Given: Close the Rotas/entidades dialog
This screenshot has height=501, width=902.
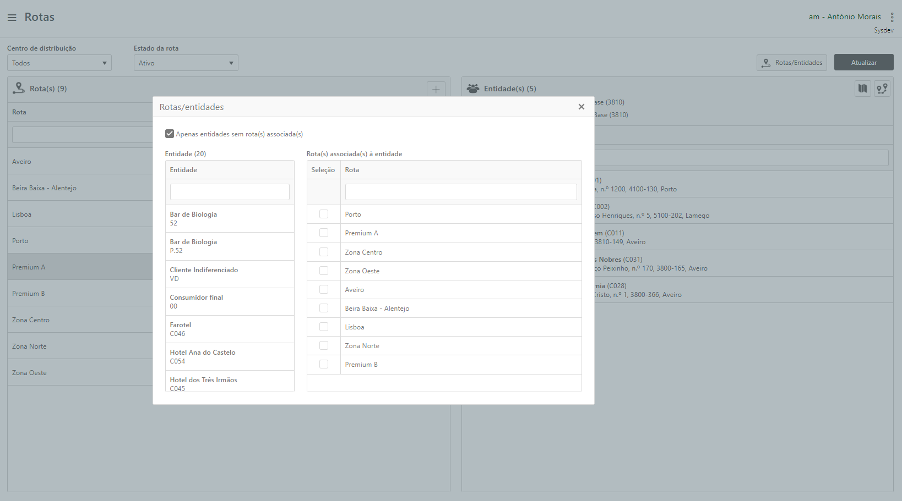Looking at the screenshot, I should (x=581, y=107).
